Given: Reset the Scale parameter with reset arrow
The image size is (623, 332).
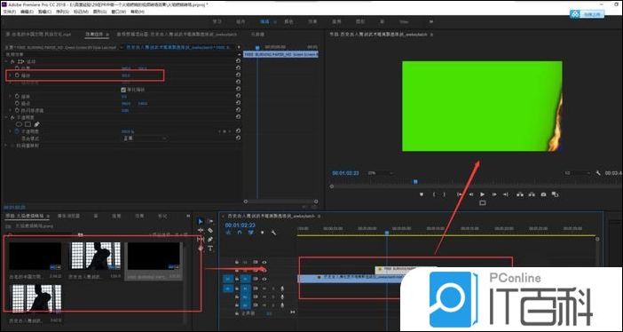Looking at the screenshot, I should coord(238,75).
